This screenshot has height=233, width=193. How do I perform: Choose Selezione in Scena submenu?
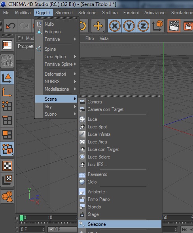[x=120, y=224]
